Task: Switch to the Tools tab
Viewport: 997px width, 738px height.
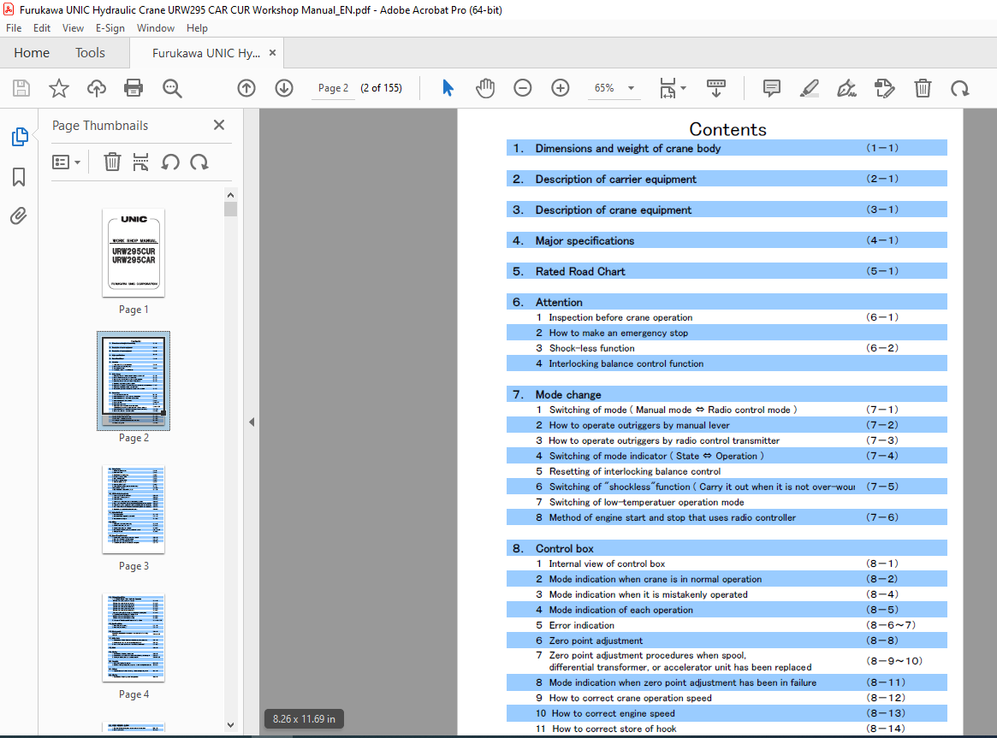Action: (91, 53)
